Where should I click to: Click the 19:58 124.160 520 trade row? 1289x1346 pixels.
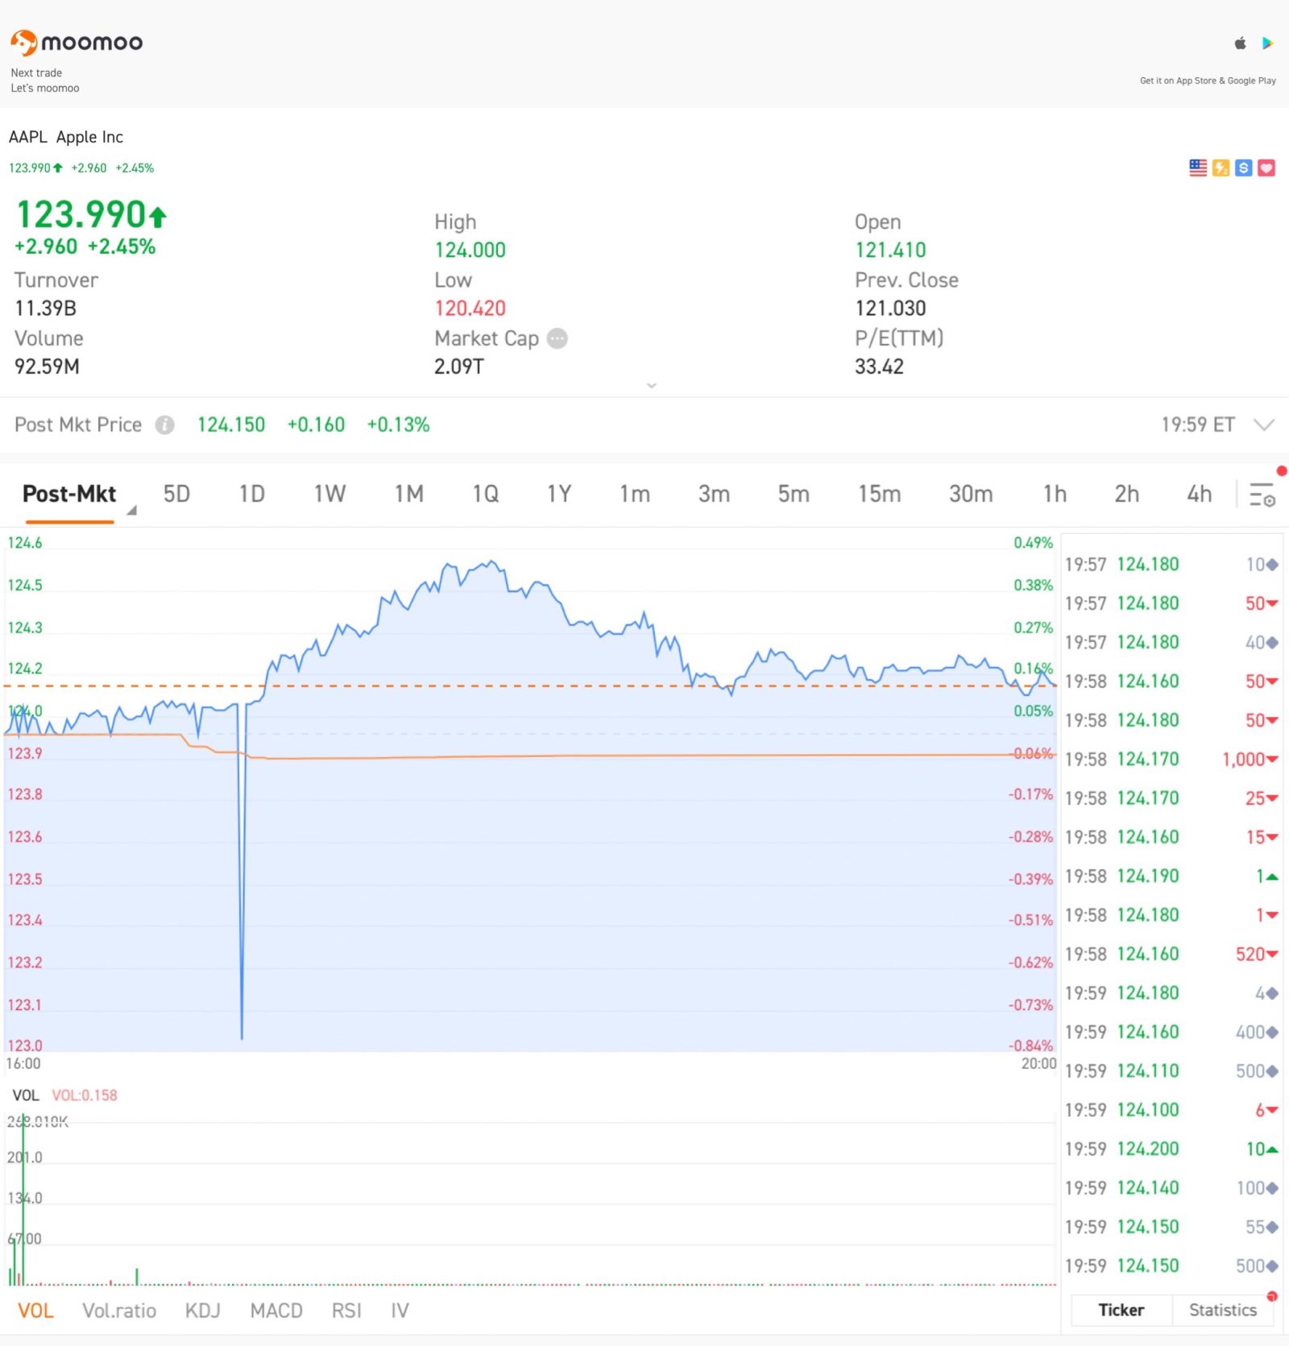point(1171,954)
